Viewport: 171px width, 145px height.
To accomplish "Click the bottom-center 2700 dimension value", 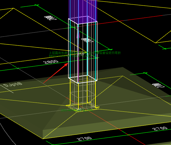I will pyautogui.click(x=84, y=139).
